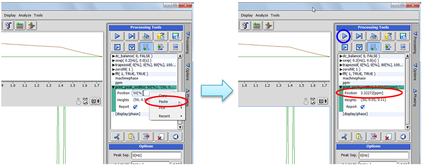Click the red X delete icon, right window
The image size is (423, 166).
click(388, 136)
